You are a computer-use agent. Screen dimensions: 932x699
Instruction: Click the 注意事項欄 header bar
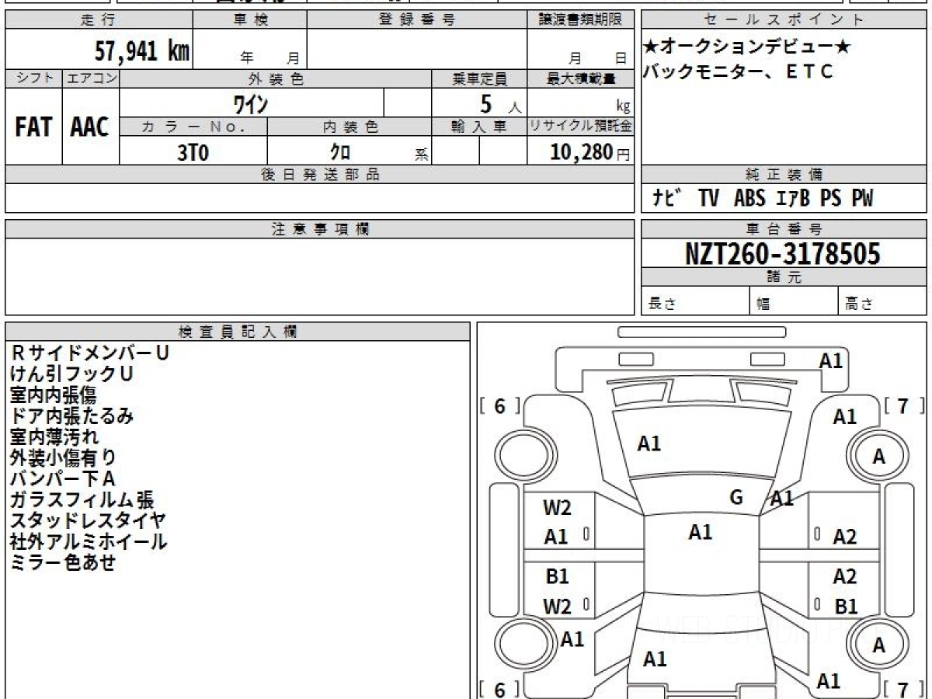coord(320,229)
